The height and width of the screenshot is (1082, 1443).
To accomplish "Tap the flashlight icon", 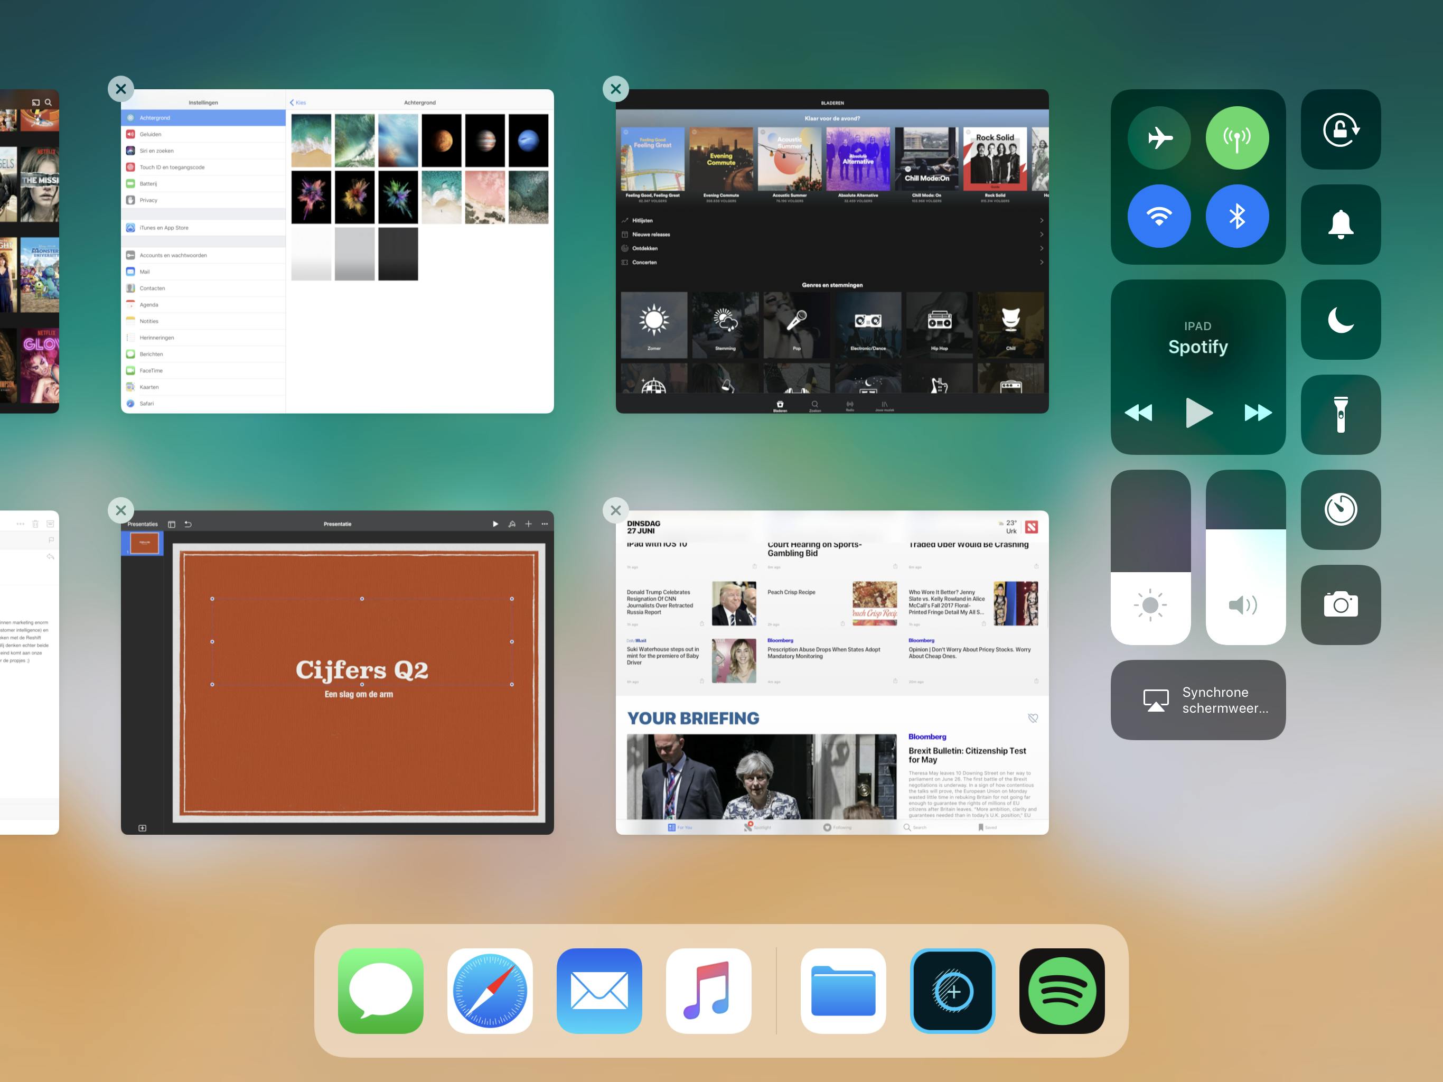I will click(1340, 414).
